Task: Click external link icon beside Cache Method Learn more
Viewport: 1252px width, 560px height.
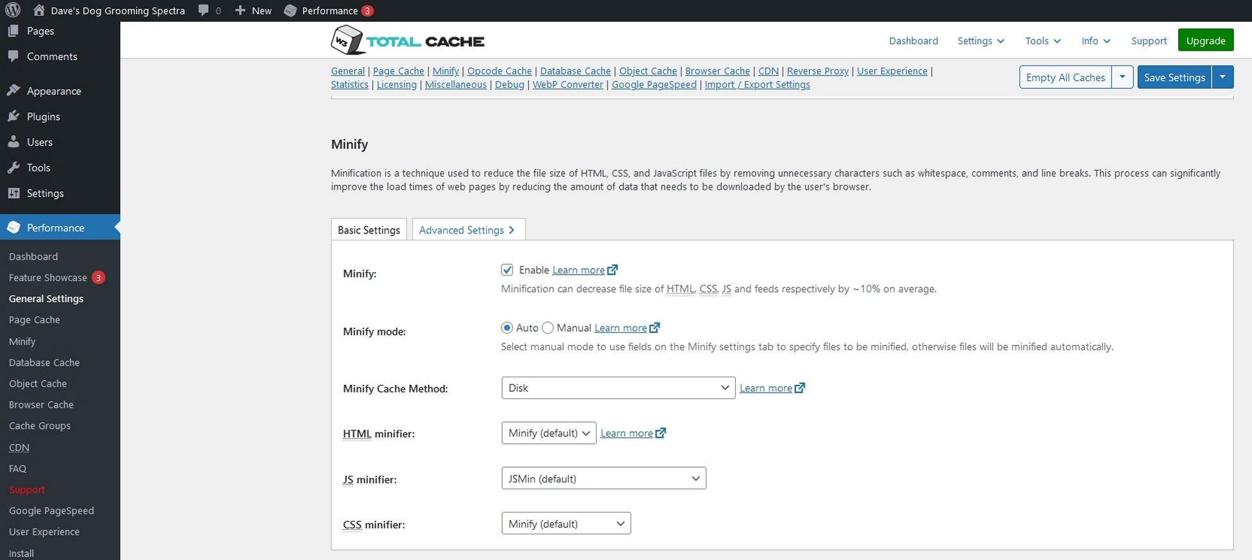Action: click(x=800, y=388)
